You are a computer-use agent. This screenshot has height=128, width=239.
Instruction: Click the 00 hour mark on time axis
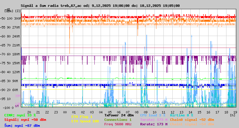point(65,112)
